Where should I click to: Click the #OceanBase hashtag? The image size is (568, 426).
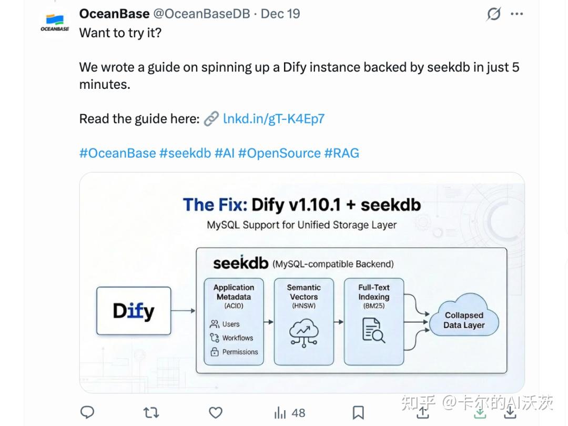[x=118, y=153]
